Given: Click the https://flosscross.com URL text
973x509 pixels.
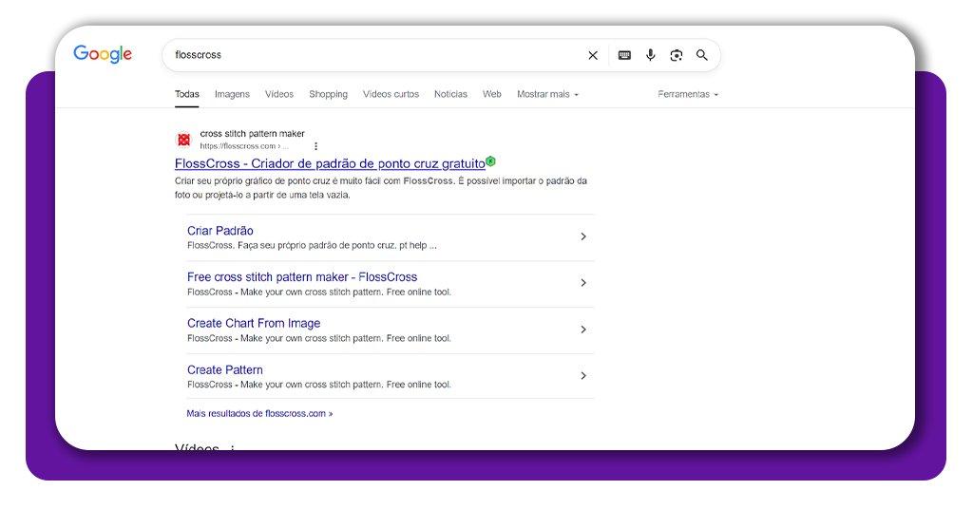Looking at the screenshot, I should [x=244, y=146].
